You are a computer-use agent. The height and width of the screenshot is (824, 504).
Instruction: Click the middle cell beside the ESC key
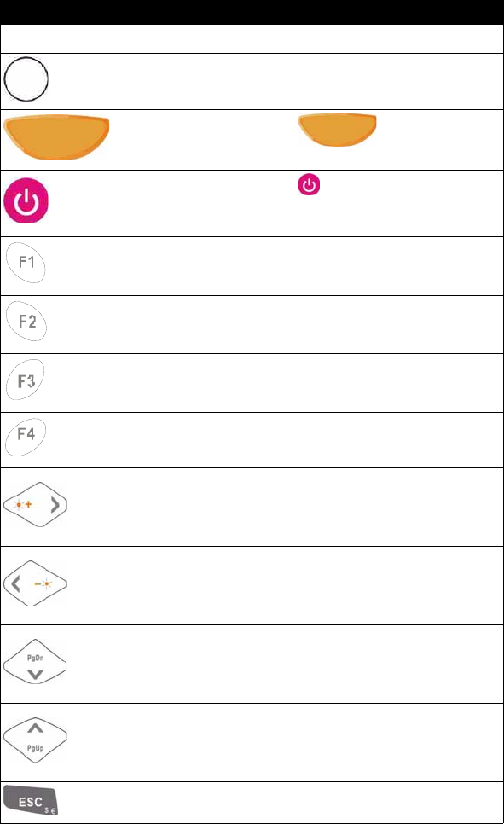coord(191,803)
